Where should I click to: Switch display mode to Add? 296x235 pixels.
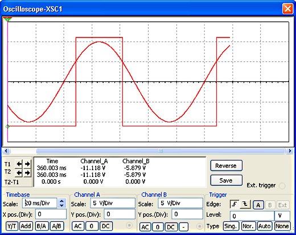click(26, 226)
